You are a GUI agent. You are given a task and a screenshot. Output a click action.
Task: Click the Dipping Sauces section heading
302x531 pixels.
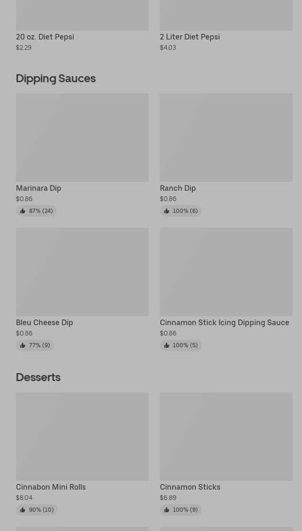click(56, 78)
